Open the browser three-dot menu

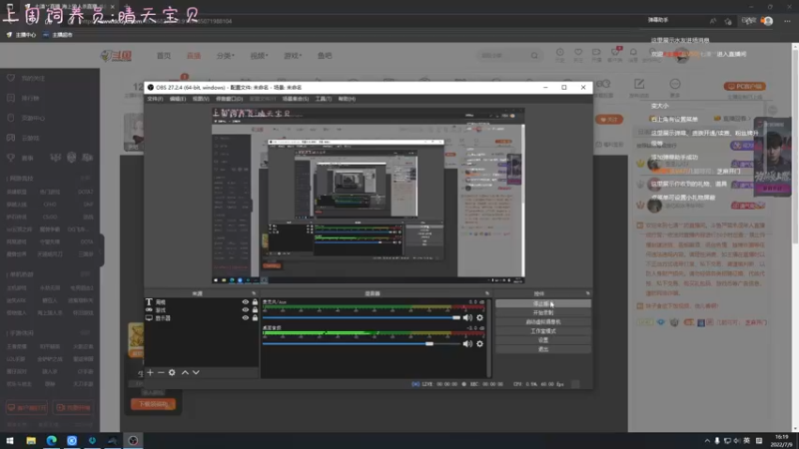787,21
